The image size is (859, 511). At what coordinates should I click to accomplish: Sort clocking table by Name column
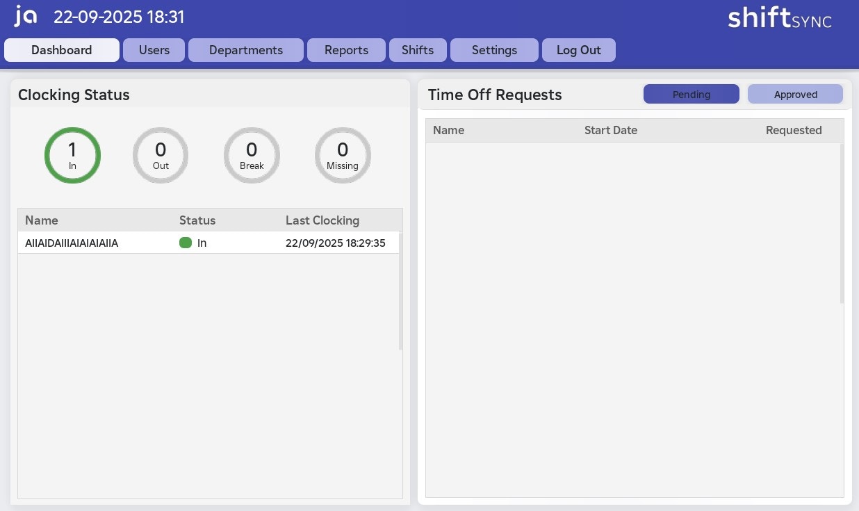click(42, 220)
